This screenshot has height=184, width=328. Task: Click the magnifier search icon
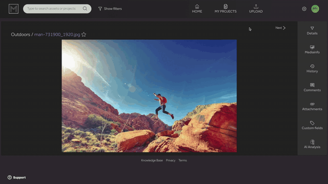[85, 9]
